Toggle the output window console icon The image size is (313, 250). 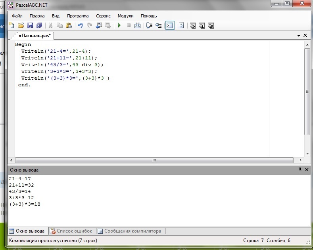170,25
